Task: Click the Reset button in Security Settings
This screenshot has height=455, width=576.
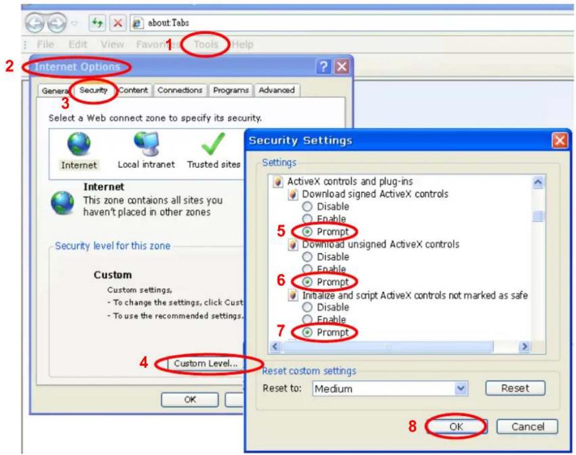Action: click(x=515, y=388)
